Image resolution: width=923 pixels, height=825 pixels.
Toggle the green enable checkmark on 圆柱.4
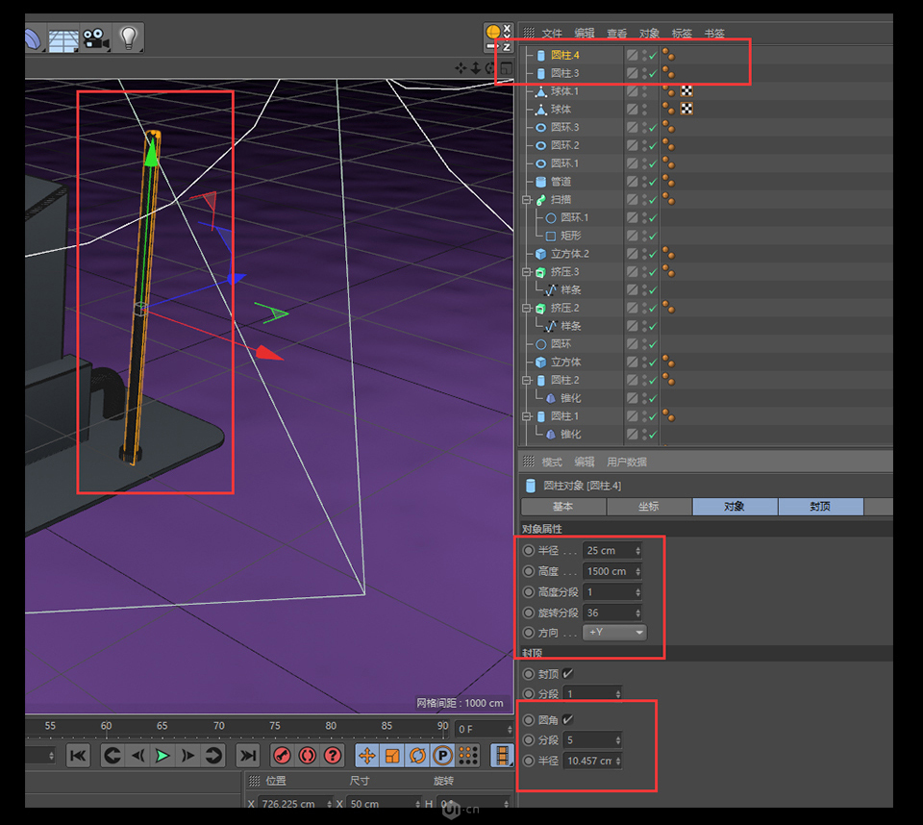click(651, 55)
